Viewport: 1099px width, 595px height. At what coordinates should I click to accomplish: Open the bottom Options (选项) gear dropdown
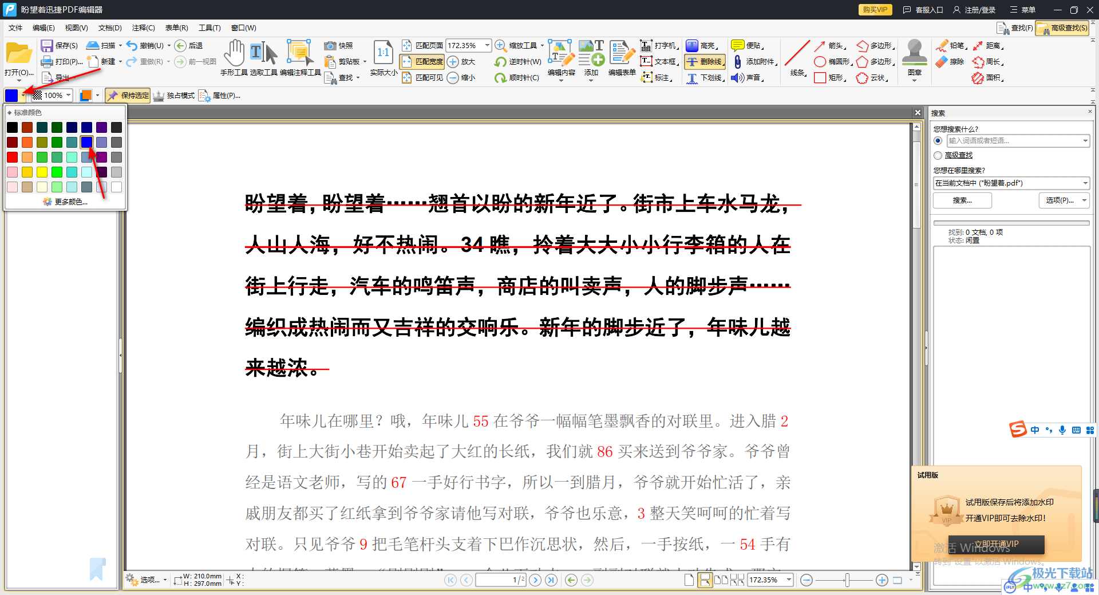(x=147, y=580)
